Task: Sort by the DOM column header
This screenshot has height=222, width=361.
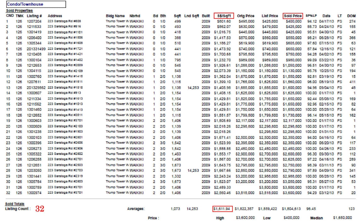Action: tap(351, 16)
